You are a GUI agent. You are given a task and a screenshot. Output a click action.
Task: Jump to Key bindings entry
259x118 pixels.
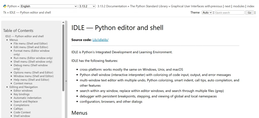click(x=21, y=94)
